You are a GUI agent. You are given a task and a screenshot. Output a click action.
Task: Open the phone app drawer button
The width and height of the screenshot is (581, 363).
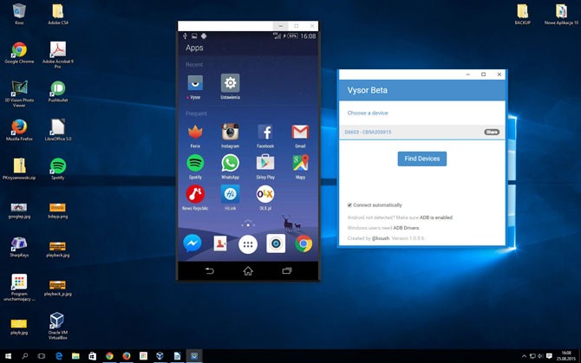point(248,243)
